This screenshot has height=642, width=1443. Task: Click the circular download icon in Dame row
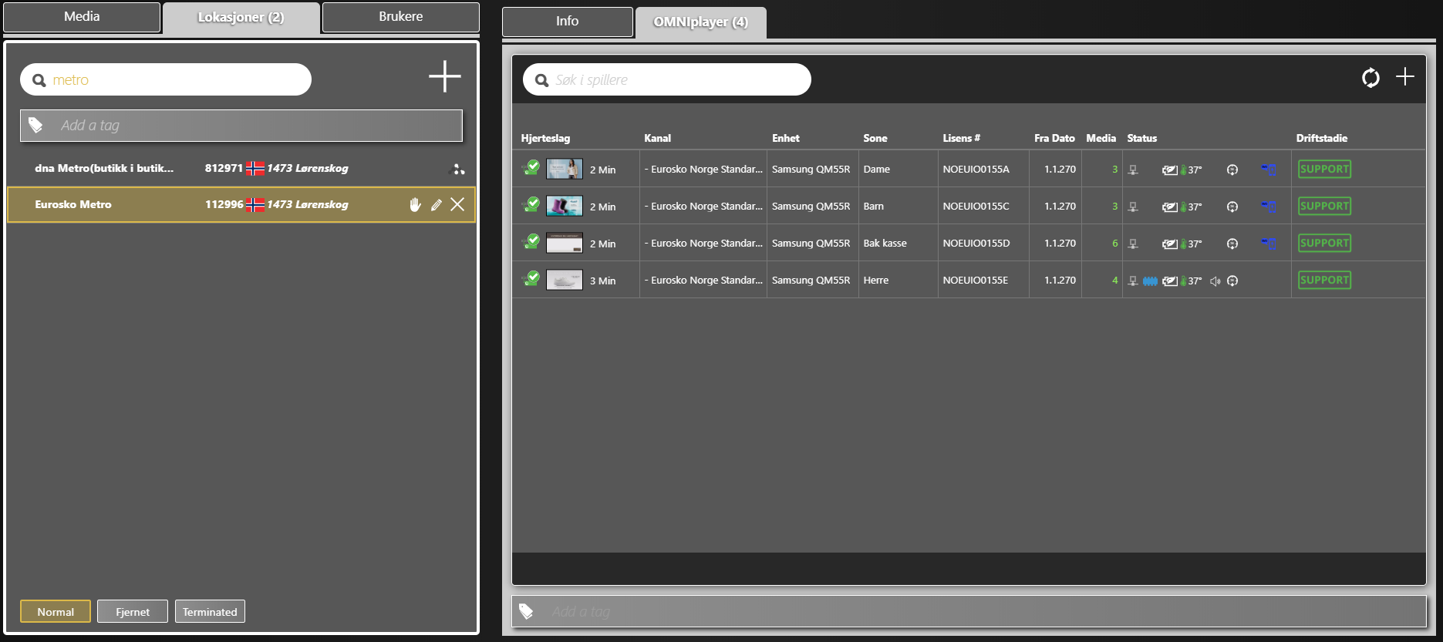tap(1232, 170)
